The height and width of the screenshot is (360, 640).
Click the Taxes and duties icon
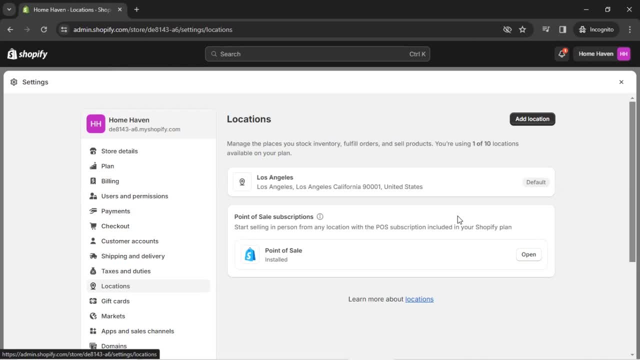tap(93, 271)
